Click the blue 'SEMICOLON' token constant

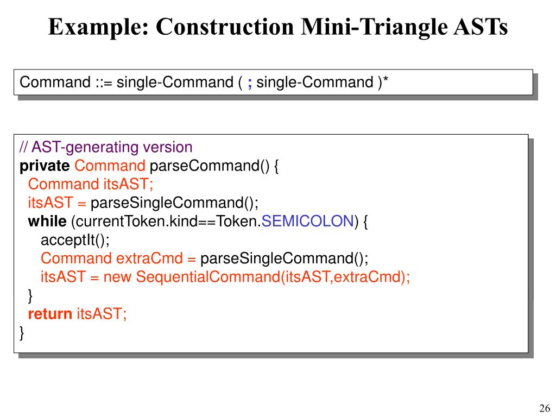tap(307, 222)
